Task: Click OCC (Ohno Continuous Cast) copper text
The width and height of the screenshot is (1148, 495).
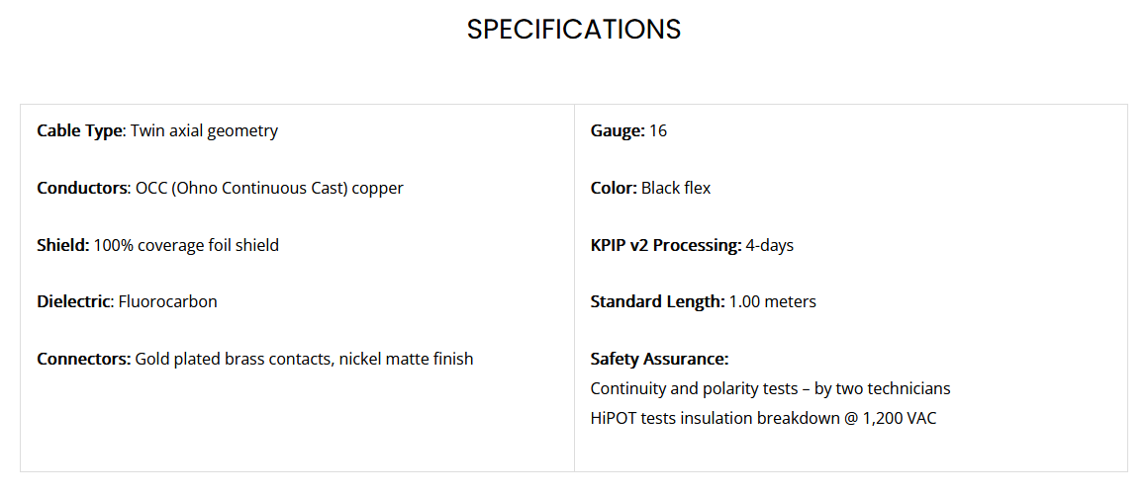Action: pos(269,188)
